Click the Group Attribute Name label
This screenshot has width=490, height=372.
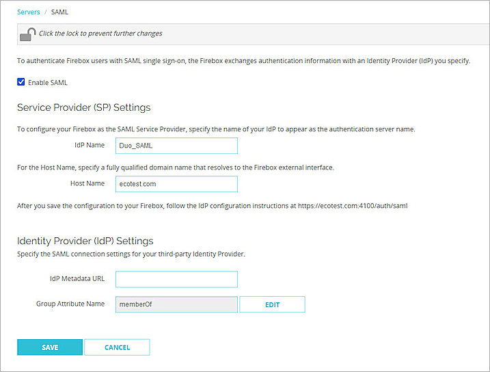coord(70,304)
